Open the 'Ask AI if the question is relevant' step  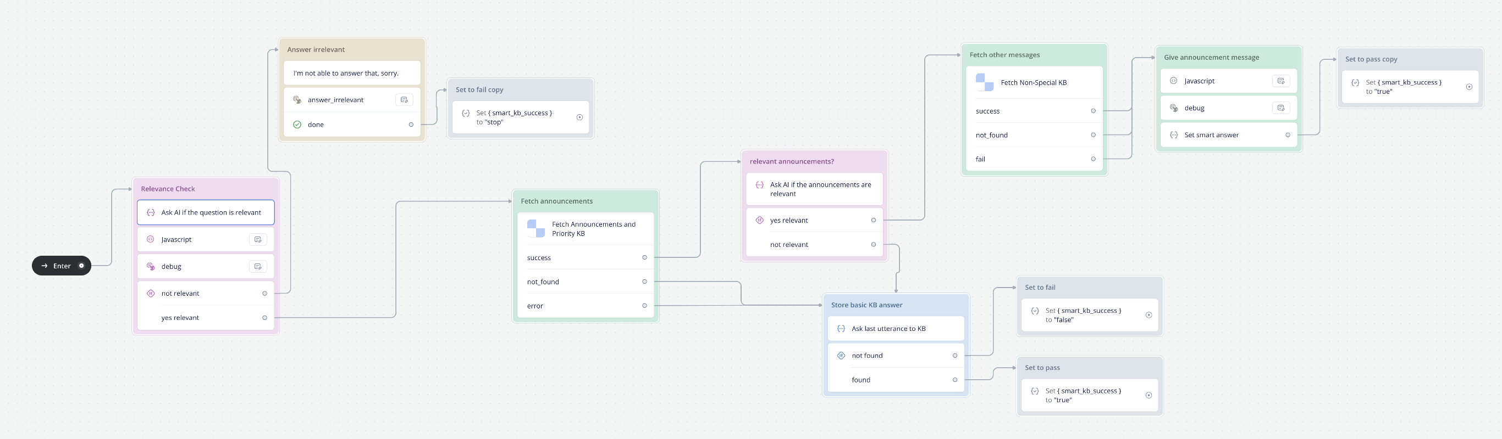[206, 212]
